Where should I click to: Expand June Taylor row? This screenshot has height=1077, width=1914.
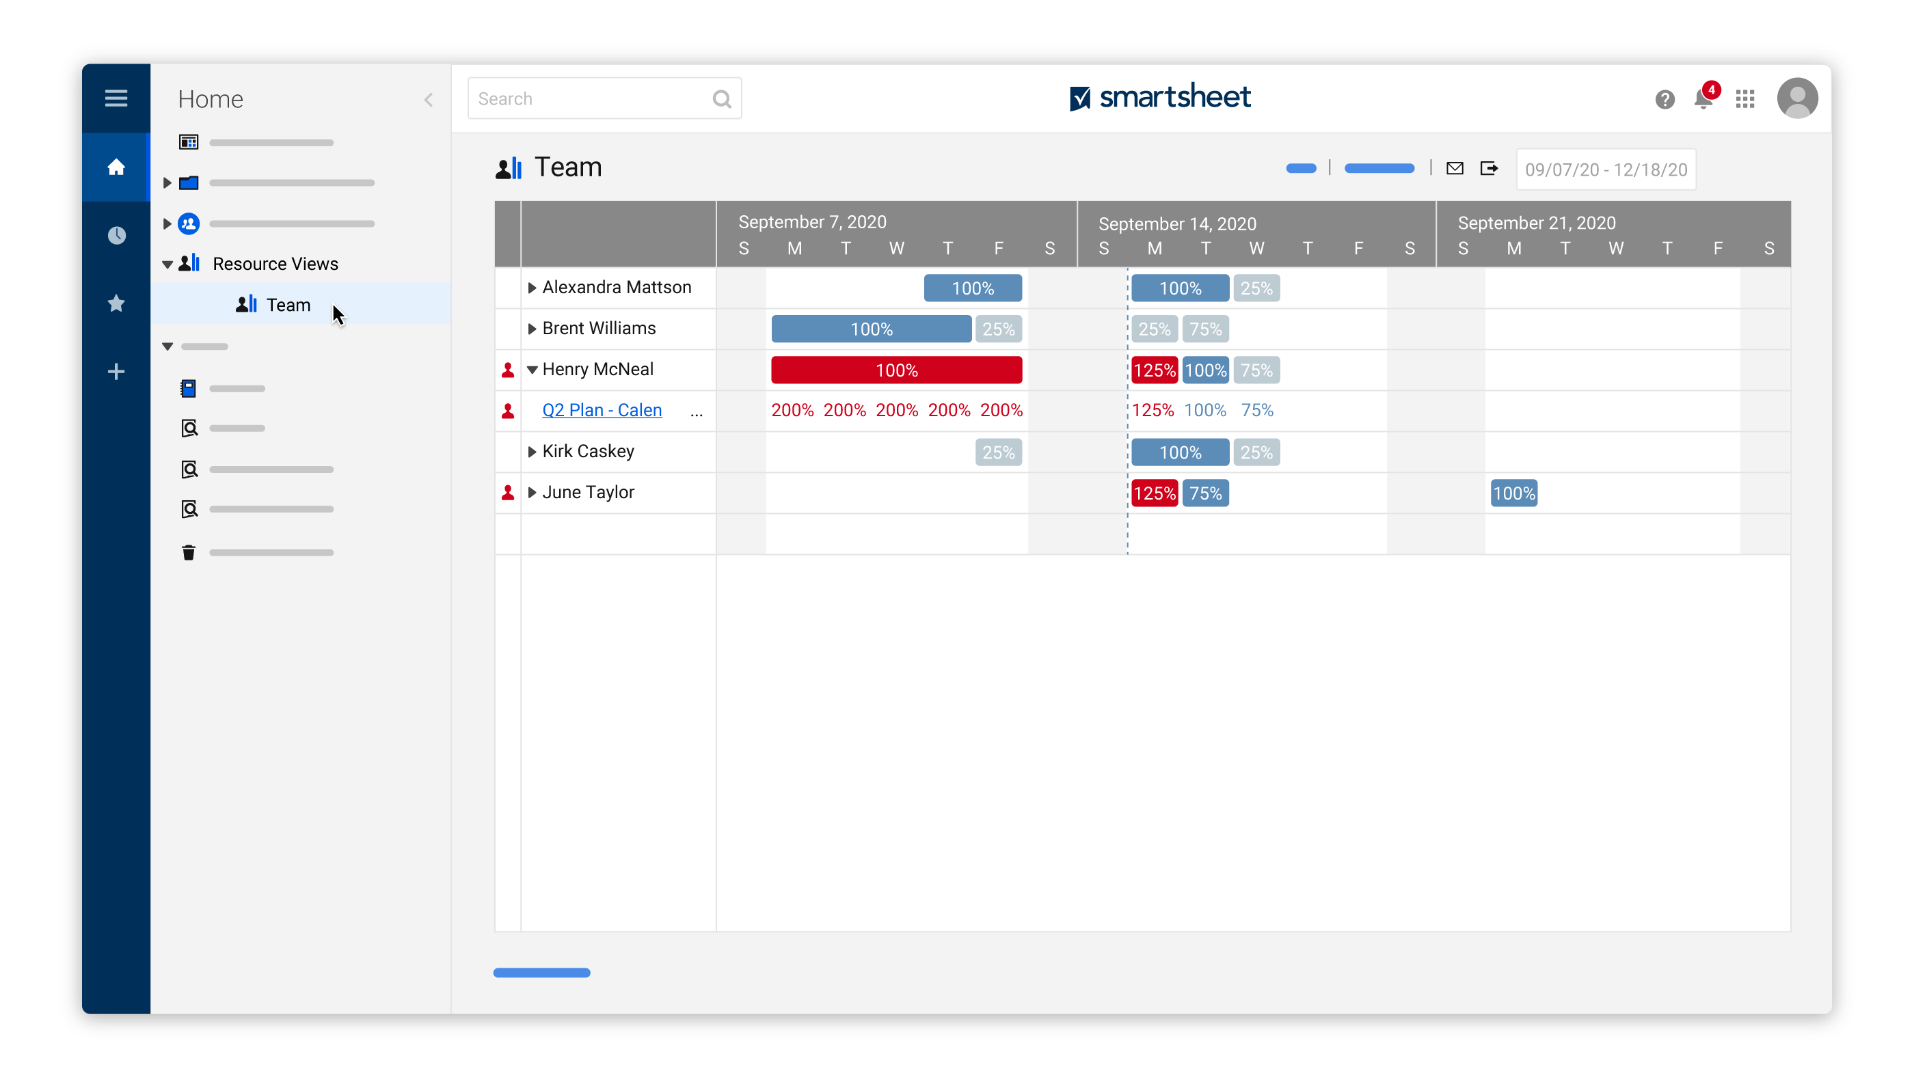coord(532,493)
